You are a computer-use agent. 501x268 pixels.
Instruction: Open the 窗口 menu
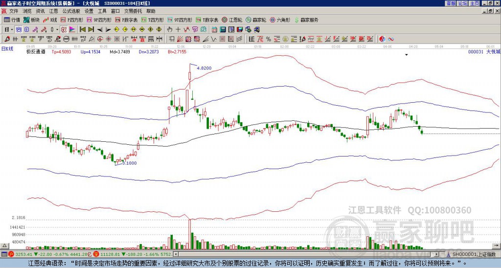click(x=115, y=11)
